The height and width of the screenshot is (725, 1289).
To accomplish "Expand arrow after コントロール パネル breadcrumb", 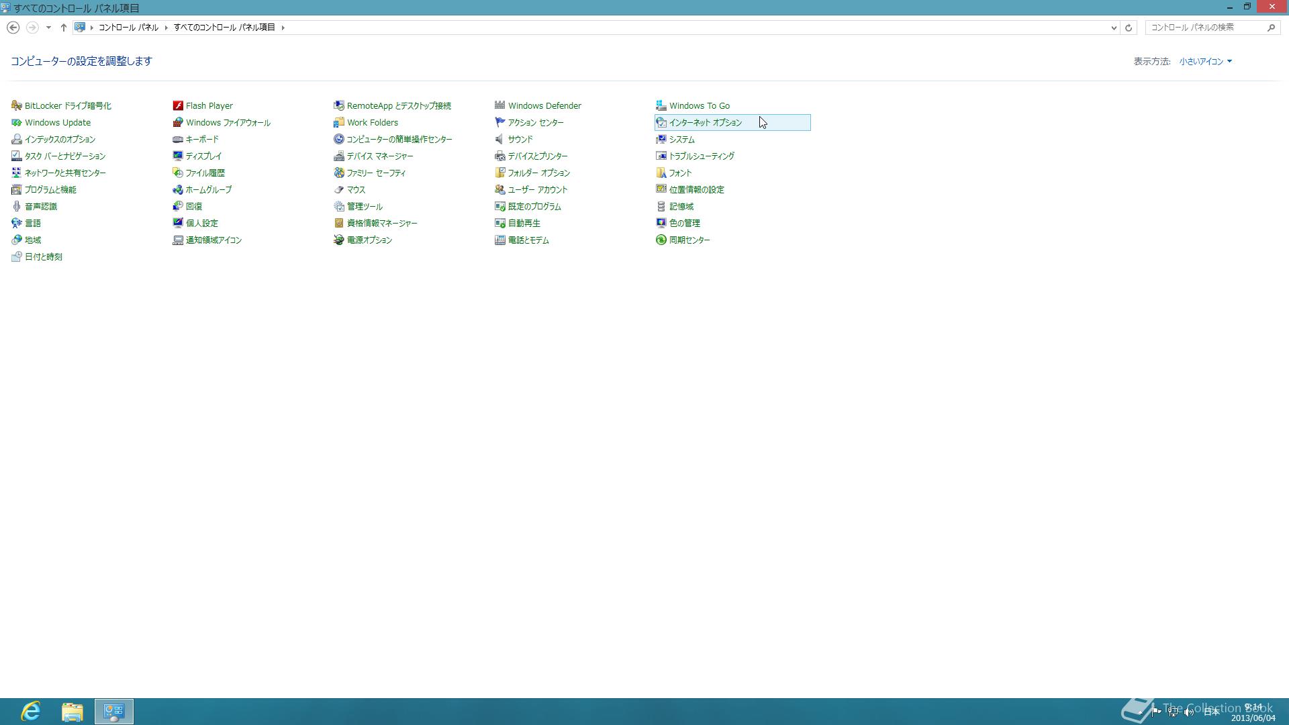I will pos(166,28).
